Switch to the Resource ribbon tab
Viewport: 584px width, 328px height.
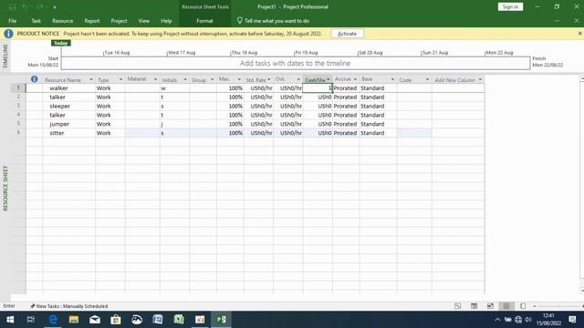[x=63, y=21]
